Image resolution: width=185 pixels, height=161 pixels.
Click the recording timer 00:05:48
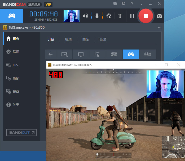click(x=43, y=14)
